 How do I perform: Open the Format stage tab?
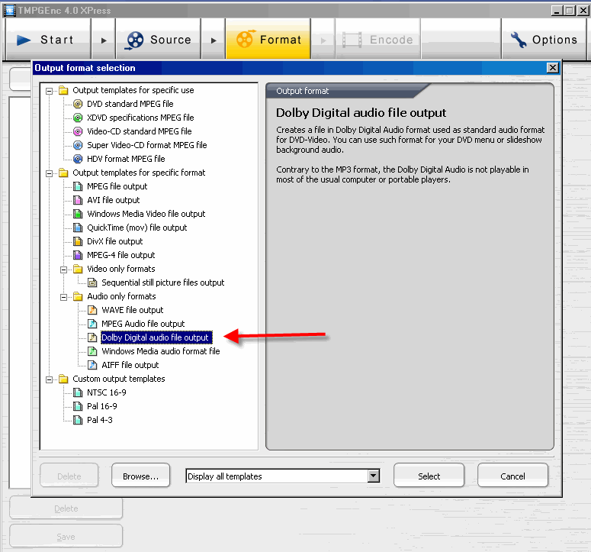click(x=268, y=40)
